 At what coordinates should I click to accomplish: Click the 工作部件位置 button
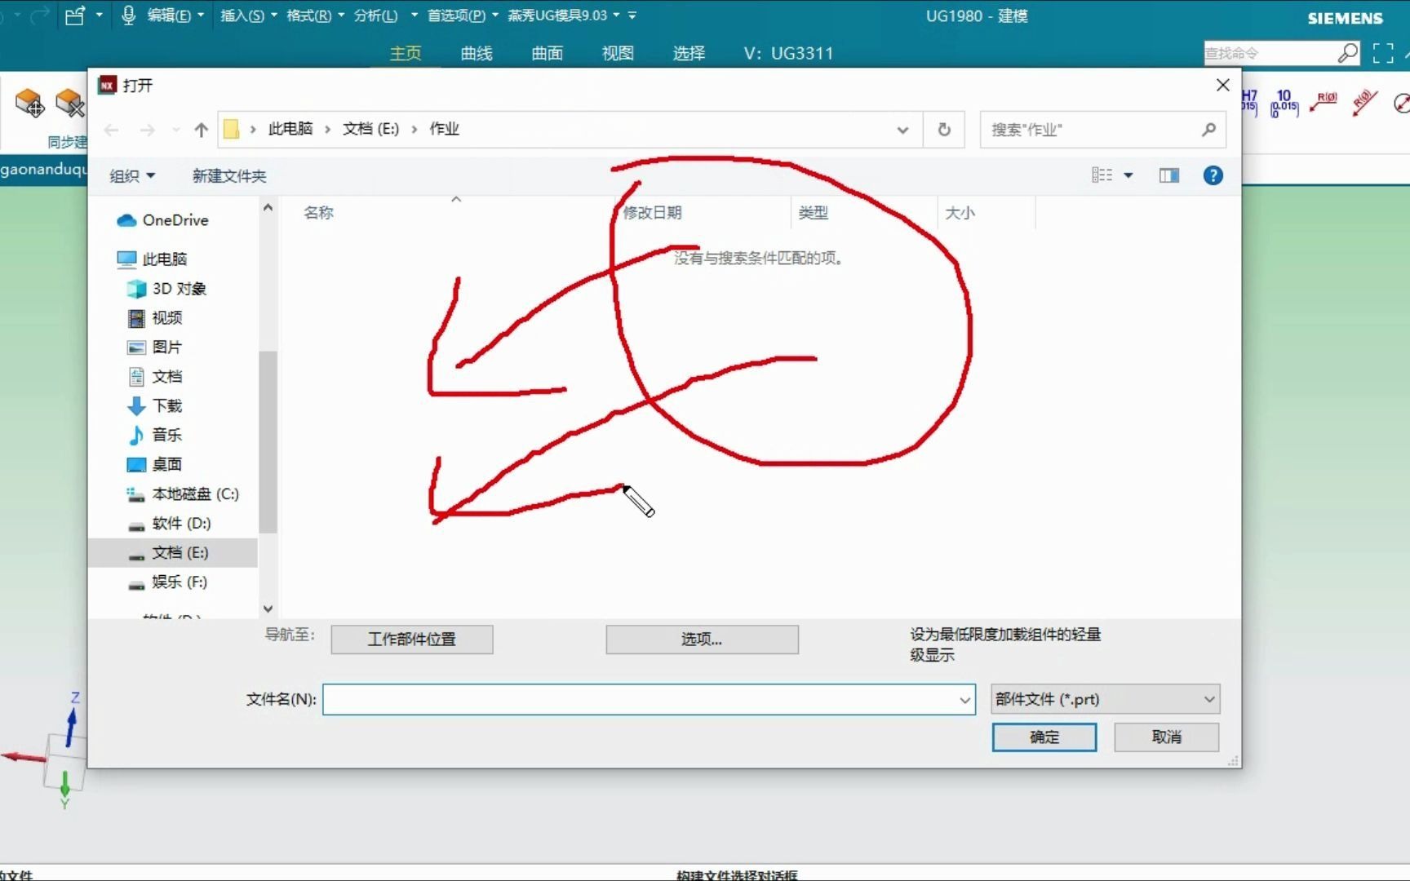click(412, 640)
